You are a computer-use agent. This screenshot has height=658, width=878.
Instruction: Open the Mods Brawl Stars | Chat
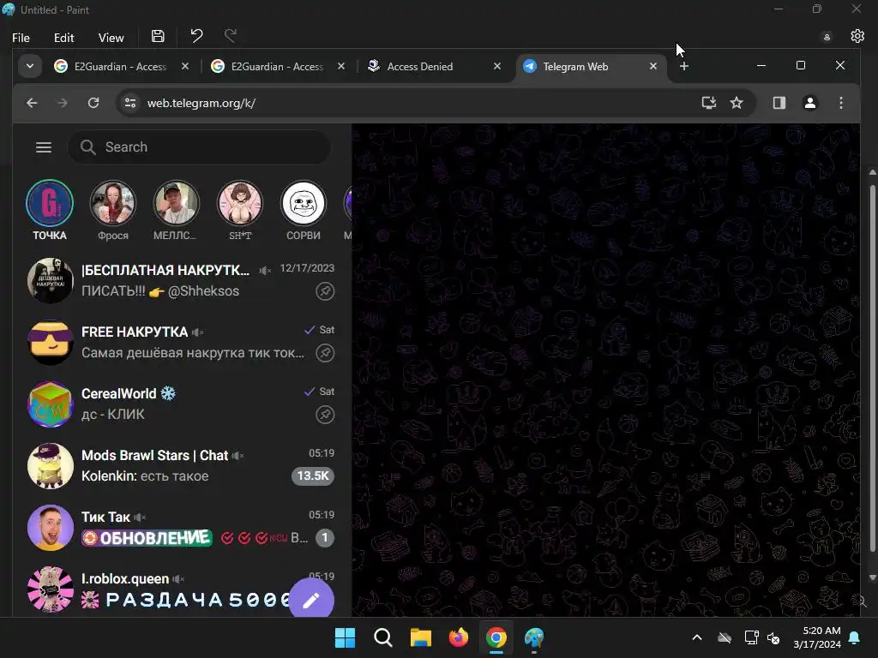[182, 465]
